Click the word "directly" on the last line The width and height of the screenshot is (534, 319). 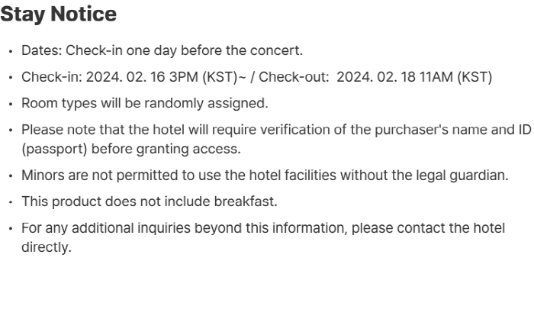(x=44, y=247)
